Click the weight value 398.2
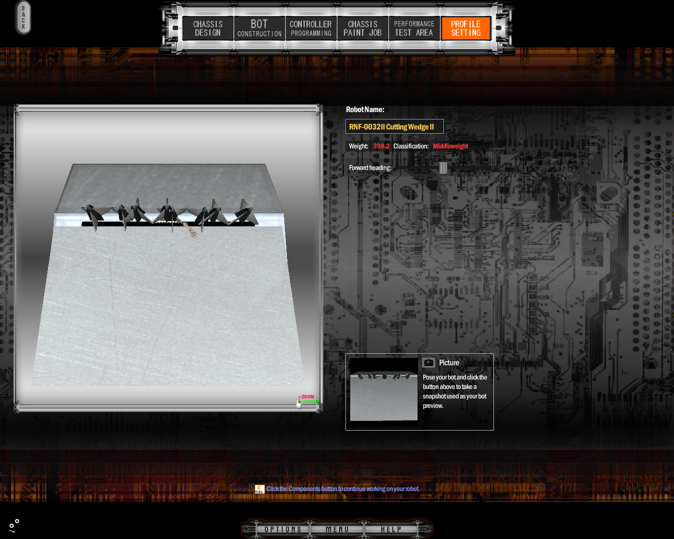 [x=381, y=146]
